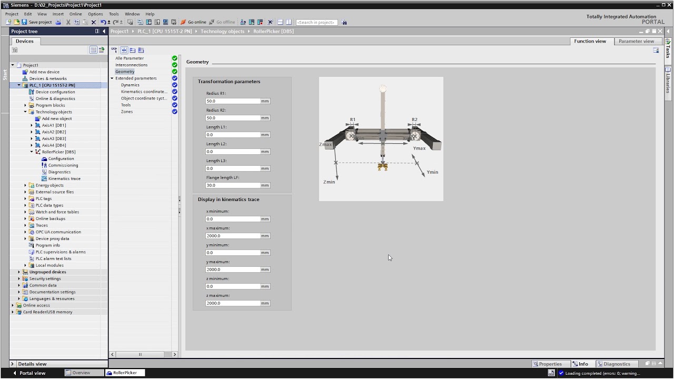Click the Open project folder icon
Image resolution: width=674 pixels, height=379 pixels.
click(x=16, y=22)
